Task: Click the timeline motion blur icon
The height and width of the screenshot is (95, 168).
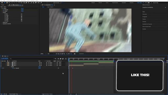Action: 63,59
